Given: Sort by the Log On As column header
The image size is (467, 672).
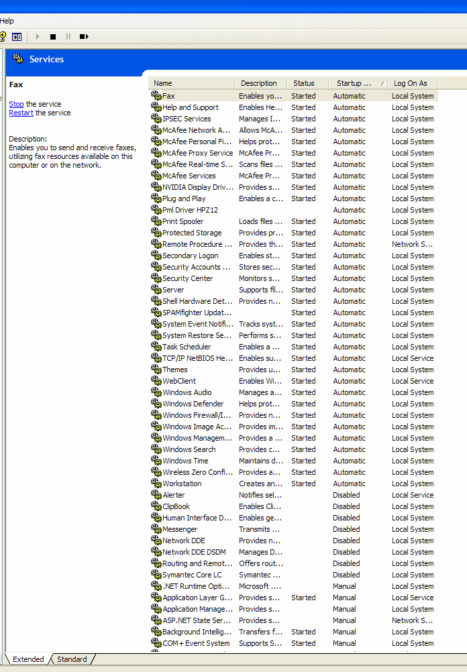Looking at the screenshot, I should 413,83.
